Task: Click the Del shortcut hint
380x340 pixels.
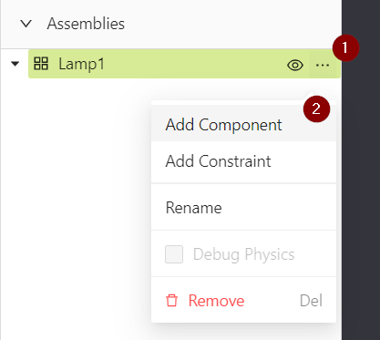Action: [311, 301]
